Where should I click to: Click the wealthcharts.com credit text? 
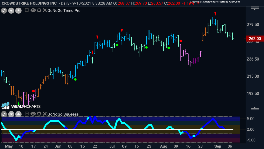coord(215,2)
